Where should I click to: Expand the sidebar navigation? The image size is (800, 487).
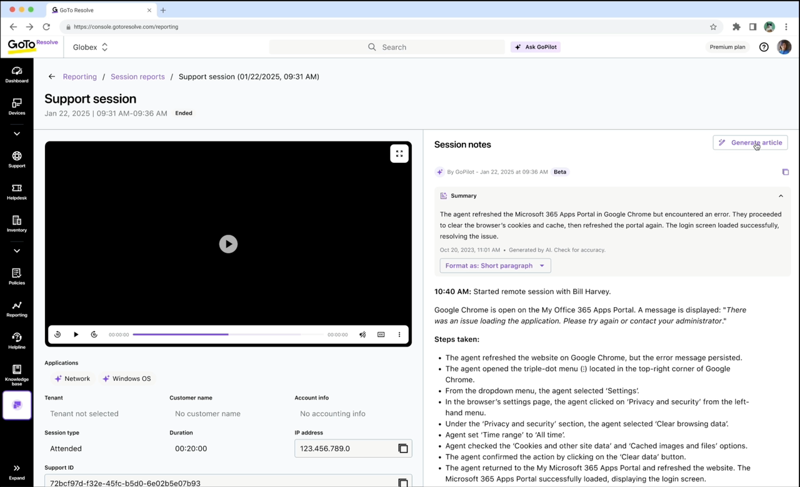coord(17,471)
